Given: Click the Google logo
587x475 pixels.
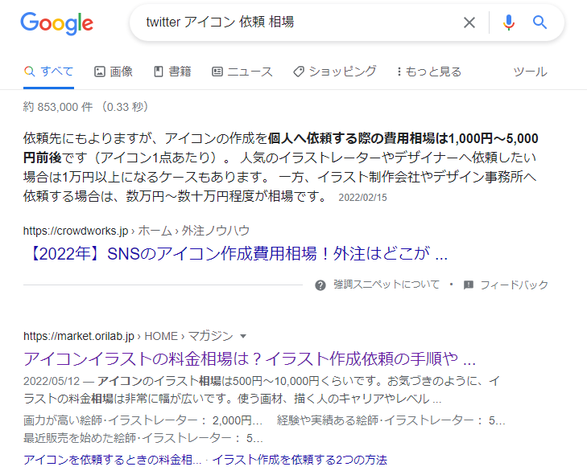Looking at the screenshot, I should coord(56,23).
